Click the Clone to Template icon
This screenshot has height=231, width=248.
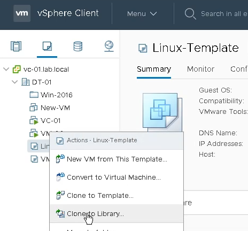click(x=60, y=195)
